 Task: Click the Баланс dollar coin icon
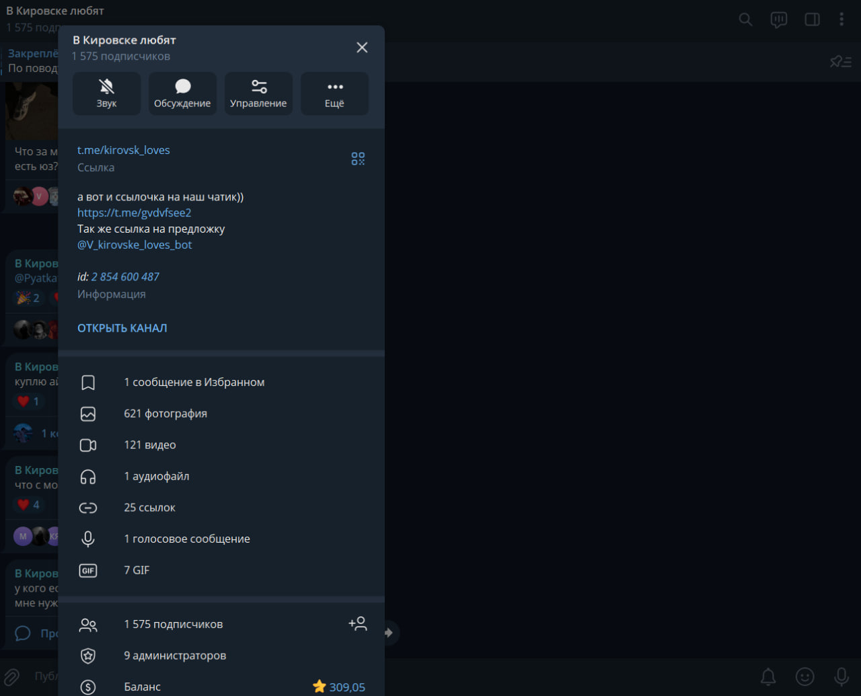(x=88, y=687)
